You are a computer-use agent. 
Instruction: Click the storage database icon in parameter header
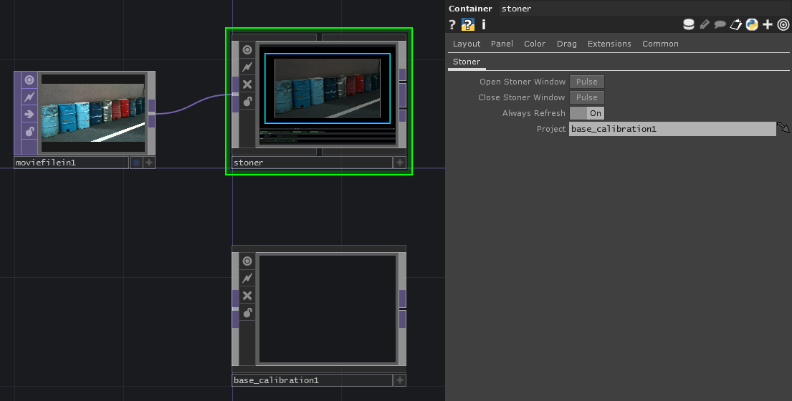click(x=689, y=24)
